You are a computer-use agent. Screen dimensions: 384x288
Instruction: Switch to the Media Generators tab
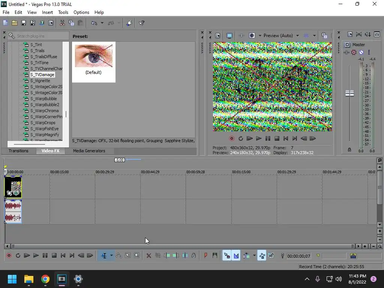tap(89, 151)
